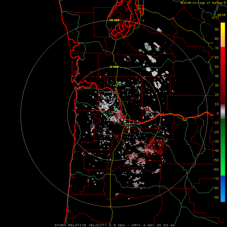Click the 20 value on velocity scale
This screenshot has height=227, width=227.
coord(217,95)
